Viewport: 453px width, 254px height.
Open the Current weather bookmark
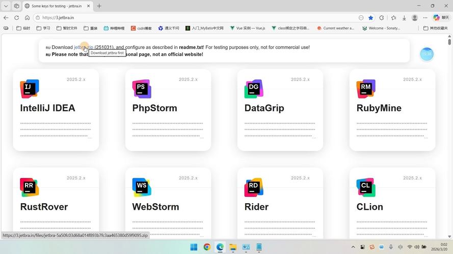tap(335, 28)
